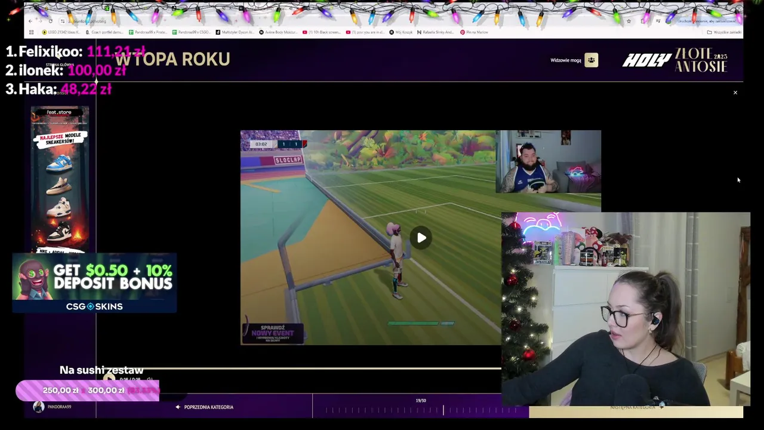Open the 10h Black screen bookmark
The width and height of the screenshot is (764, 430).
pyautogui.click(x=323, y=32)
